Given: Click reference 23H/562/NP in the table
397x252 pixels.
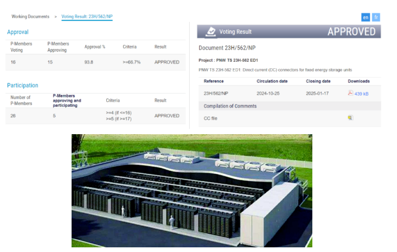Looking at the screenshot, I should click(x=215, y=93).
